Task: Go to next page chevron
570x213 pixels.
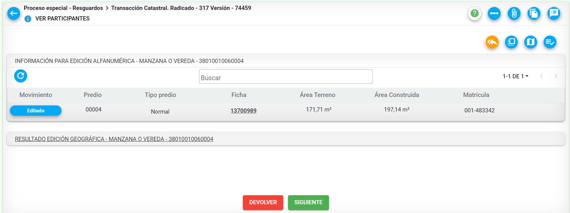Action: [x=556, y=76]
